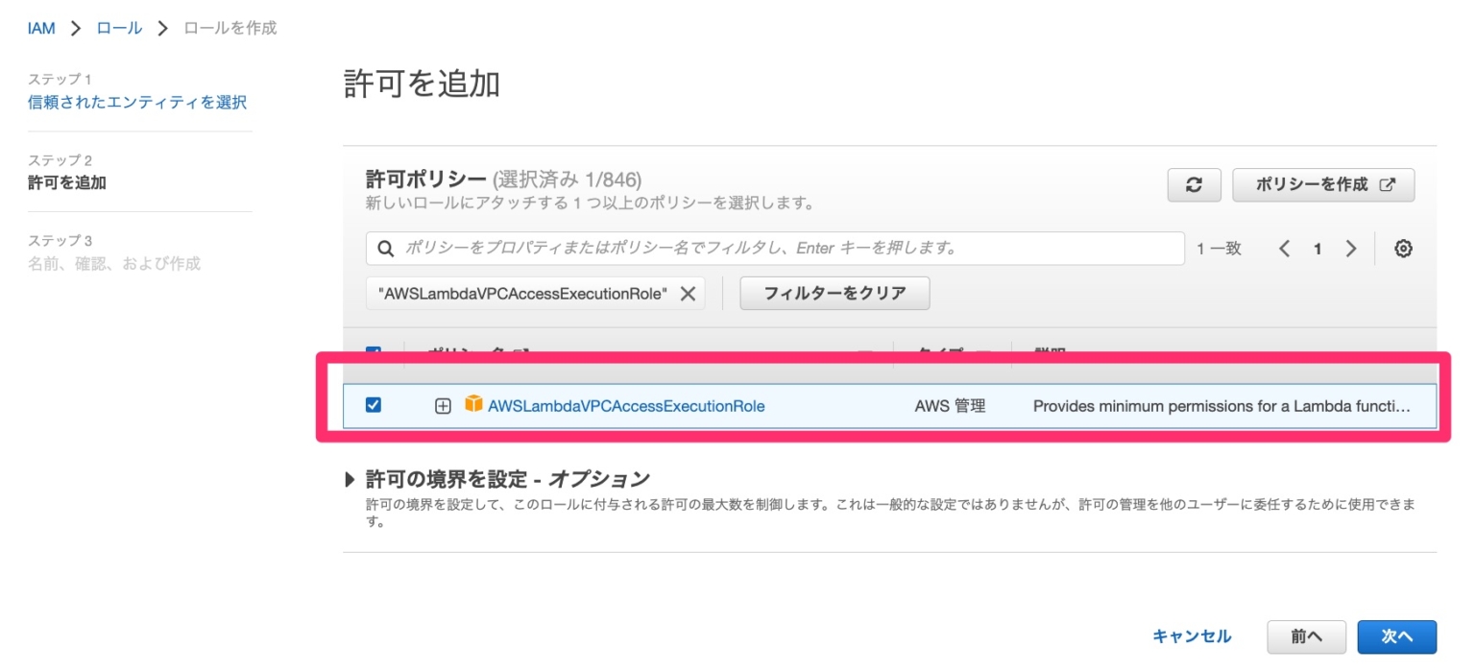Select page number 1 in pagination
This screenshot has height=671, width=1475.
click(x=1318, y=249)
